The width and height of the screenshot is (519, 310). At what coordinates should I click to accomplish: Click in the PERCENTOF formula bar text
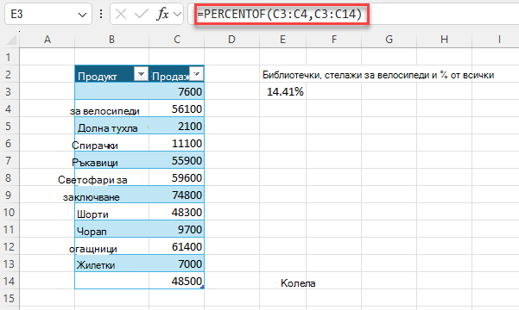(x=280, y=14)
